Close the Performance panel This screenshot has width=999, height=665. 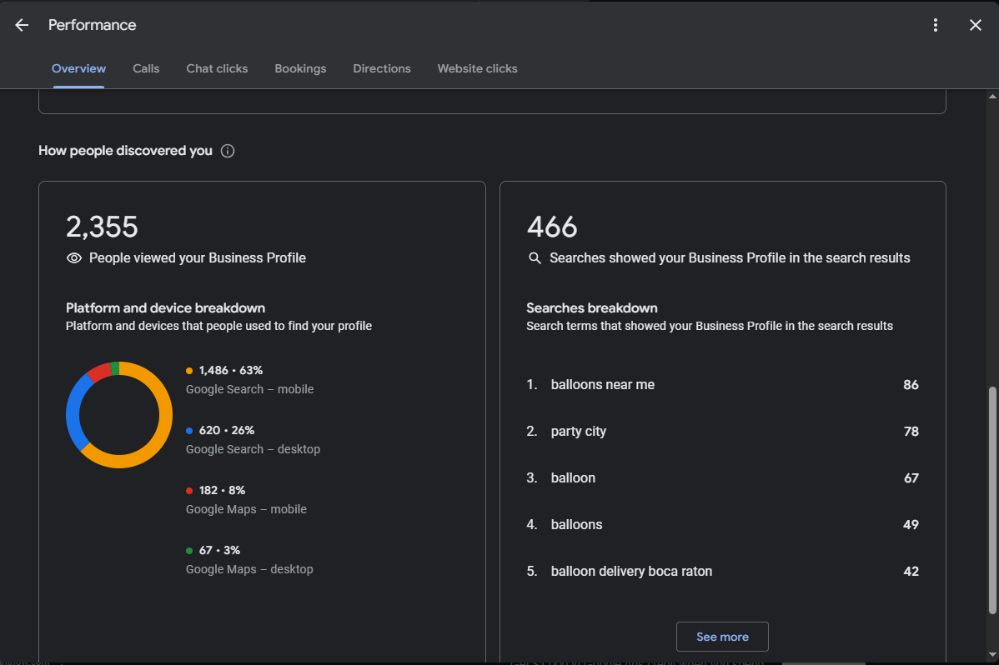[x=976, y=25]
